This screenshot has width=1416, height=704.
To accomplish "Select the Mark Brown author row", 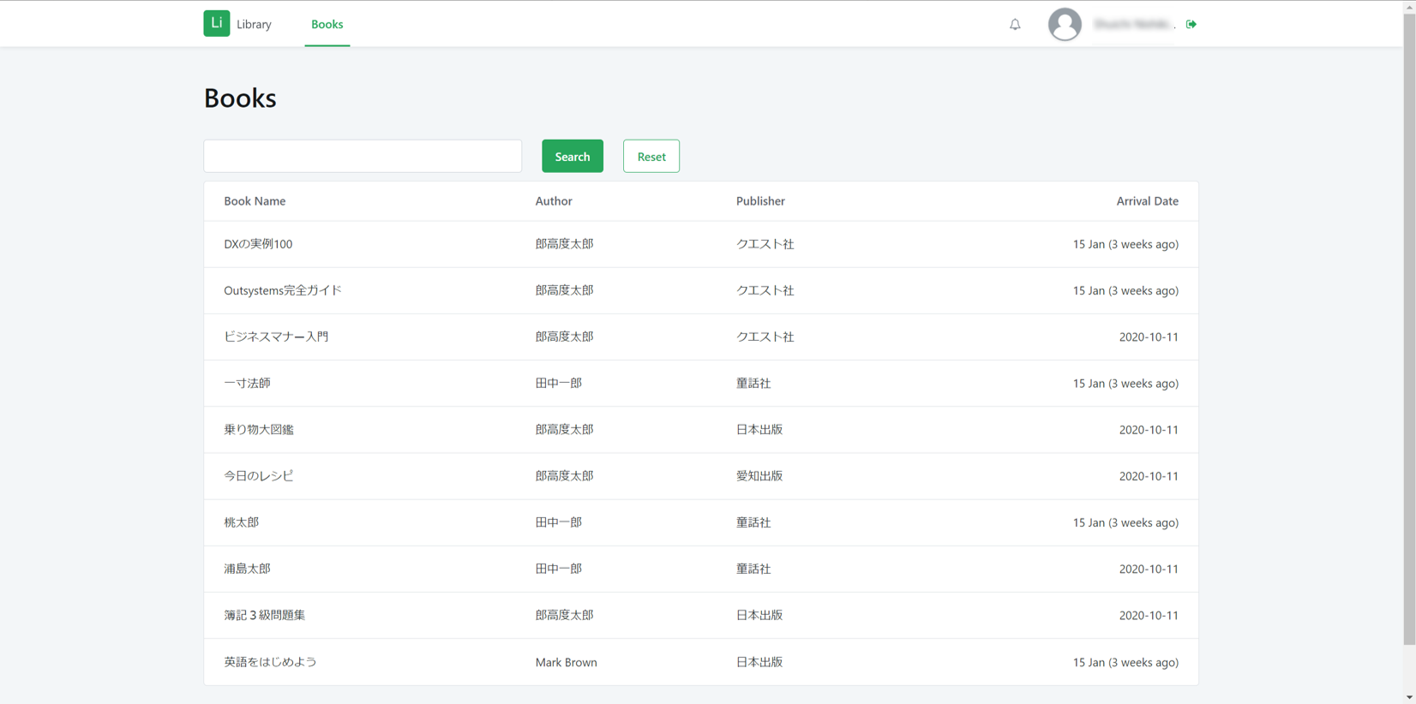I will [x=701, y=662].
